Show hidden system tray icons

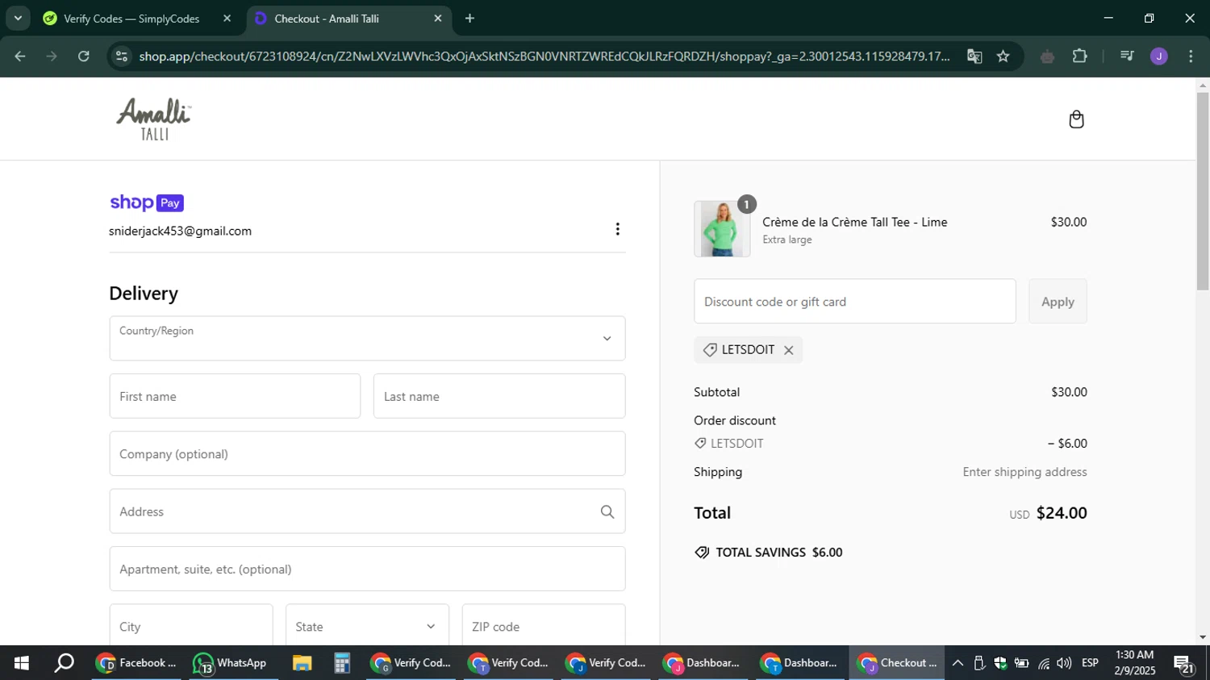pos(958,663)
